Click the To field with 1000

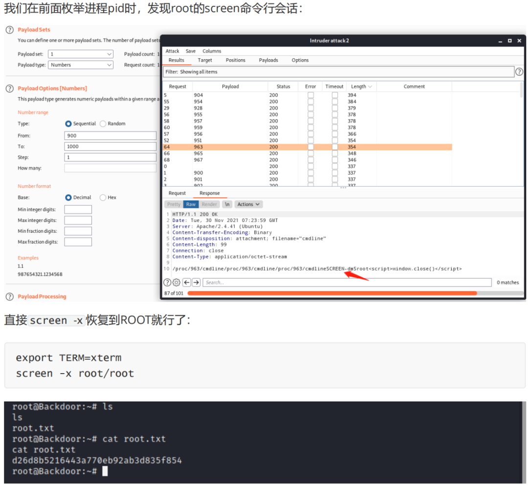110,147
